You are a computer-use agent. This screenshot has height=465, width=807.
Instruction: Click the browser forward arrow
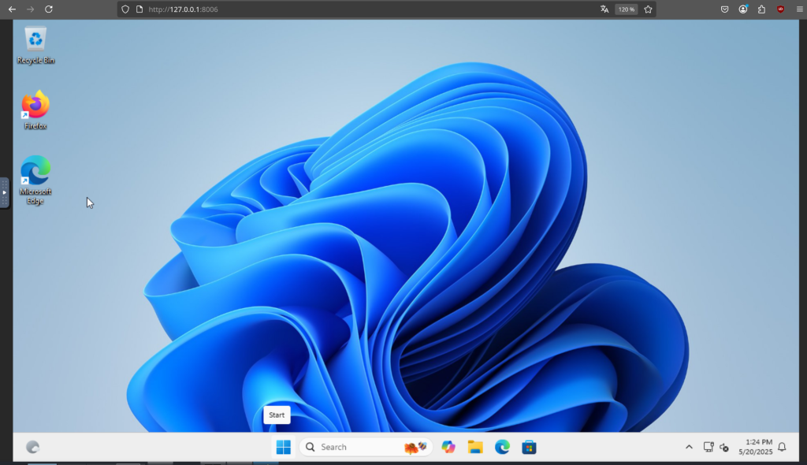tap(31, 9)
